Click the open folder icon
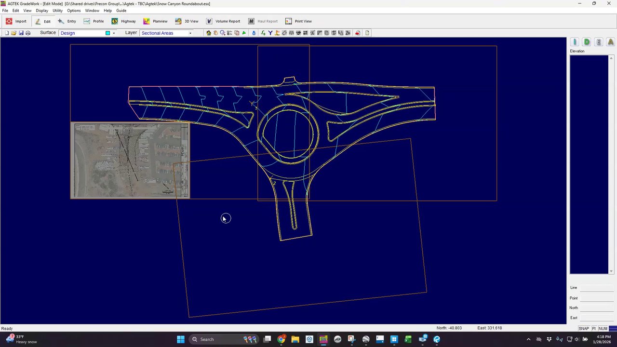617x347 pixels. point(14,33)
